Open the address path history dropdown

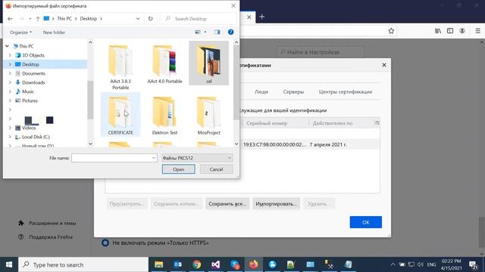point(138,19)
